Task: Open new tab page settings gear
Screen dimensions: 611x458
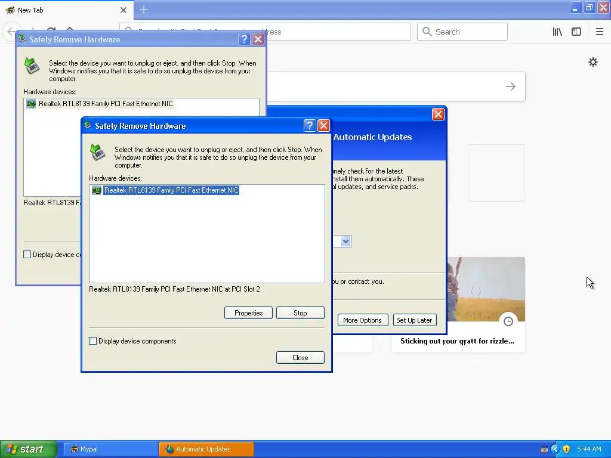Action: pyautogui.click(x=593, y=62)
